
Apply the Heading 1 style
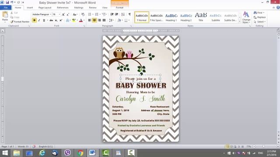point(171,17)
